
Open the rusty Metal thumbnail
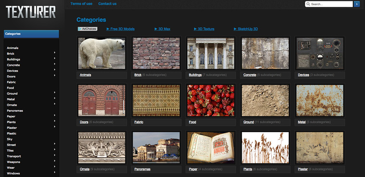pos(319,100)
